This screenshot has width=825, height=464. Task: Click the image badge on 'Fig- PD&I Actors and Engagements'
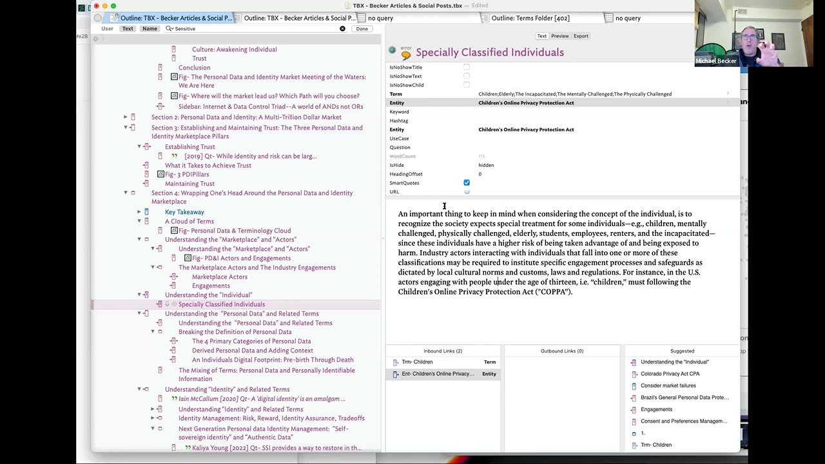(x=188, y=258)
